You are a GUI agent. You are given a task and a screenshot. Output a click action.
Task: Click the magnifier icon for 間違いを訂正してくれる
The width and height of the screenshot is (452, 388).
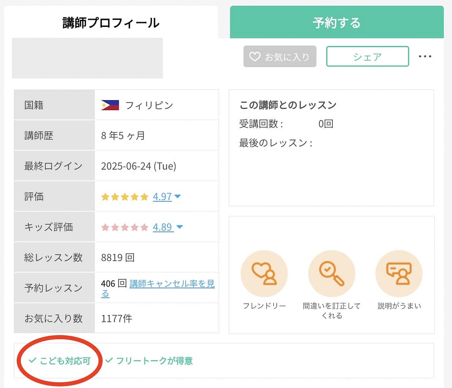tap(331, 273)
